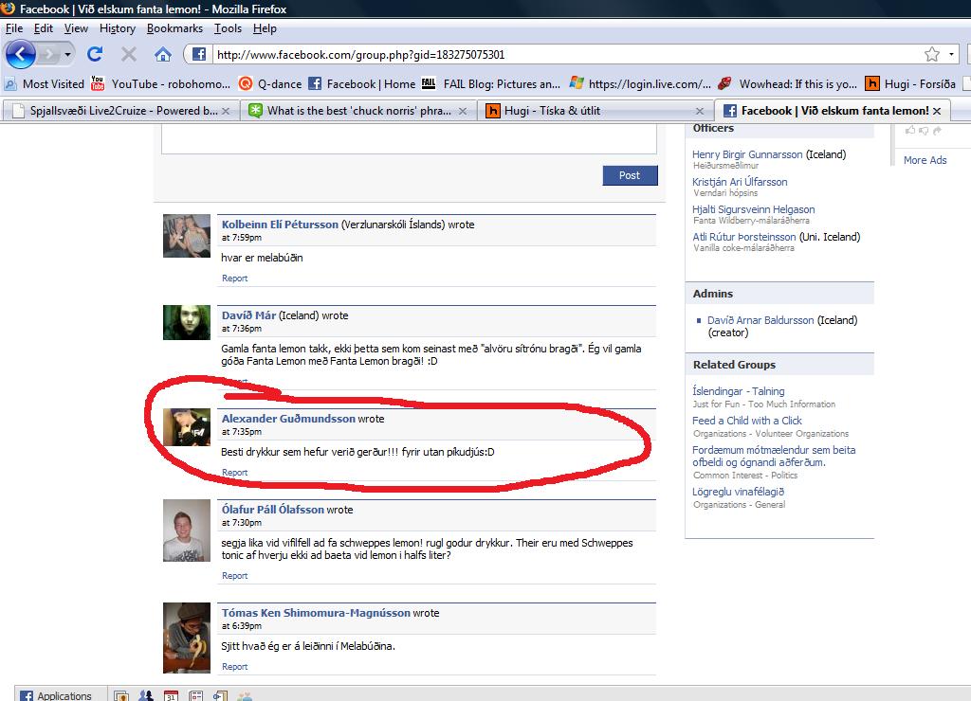Viewport: 971px width, 701px height.
Task: Open admin Davíð Arnar Baldursson's profile
Action: click(x=760, y=320)
